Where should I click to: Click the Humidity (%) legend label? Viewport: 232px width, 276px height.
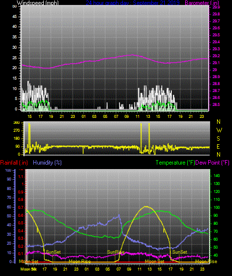[47, 163]
